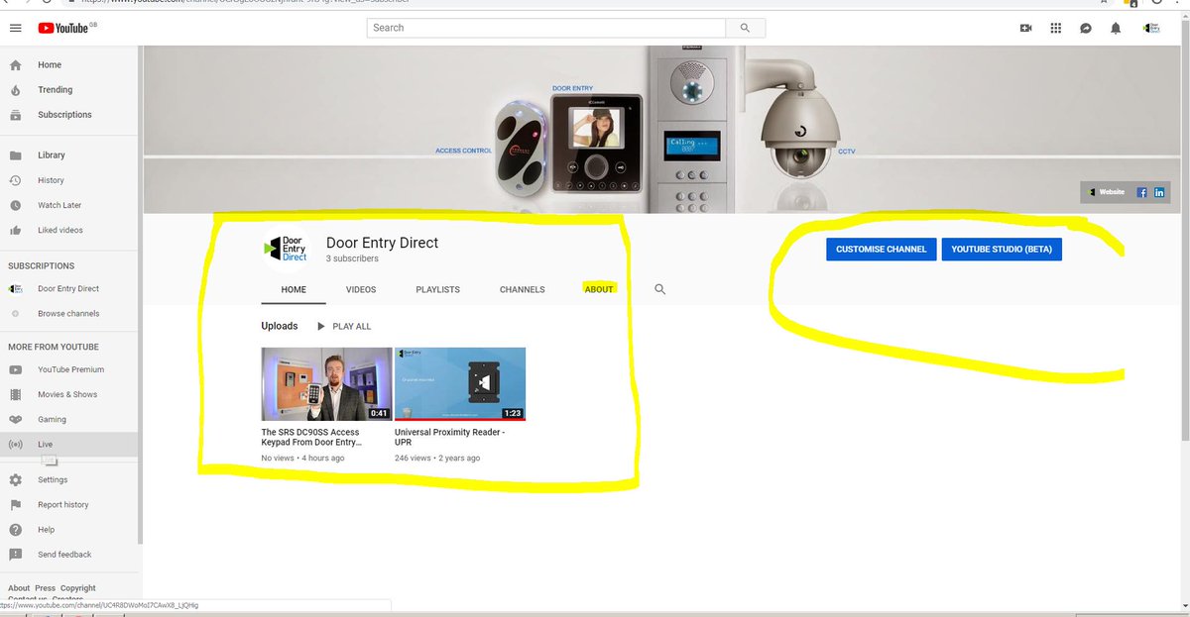This screenshot has height=617, width=1190.
Task: Open the create video camera icon
Action: click(x=1025, y=28)
